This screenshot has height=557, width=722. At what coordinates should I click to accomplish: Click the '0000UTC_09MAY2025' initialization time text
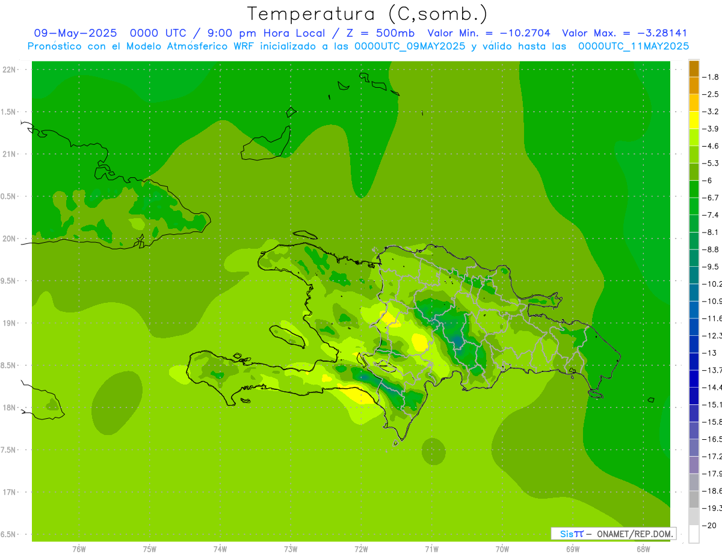coord(410,46)
